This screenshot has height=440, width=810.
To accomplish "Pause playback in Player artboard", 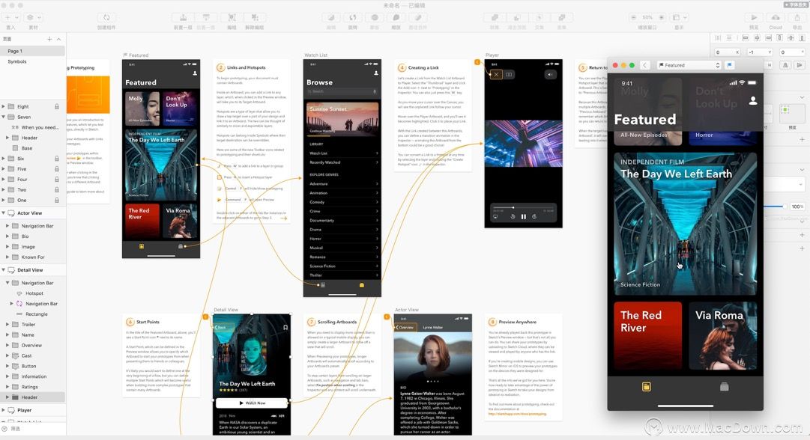I will click(523, 217).
